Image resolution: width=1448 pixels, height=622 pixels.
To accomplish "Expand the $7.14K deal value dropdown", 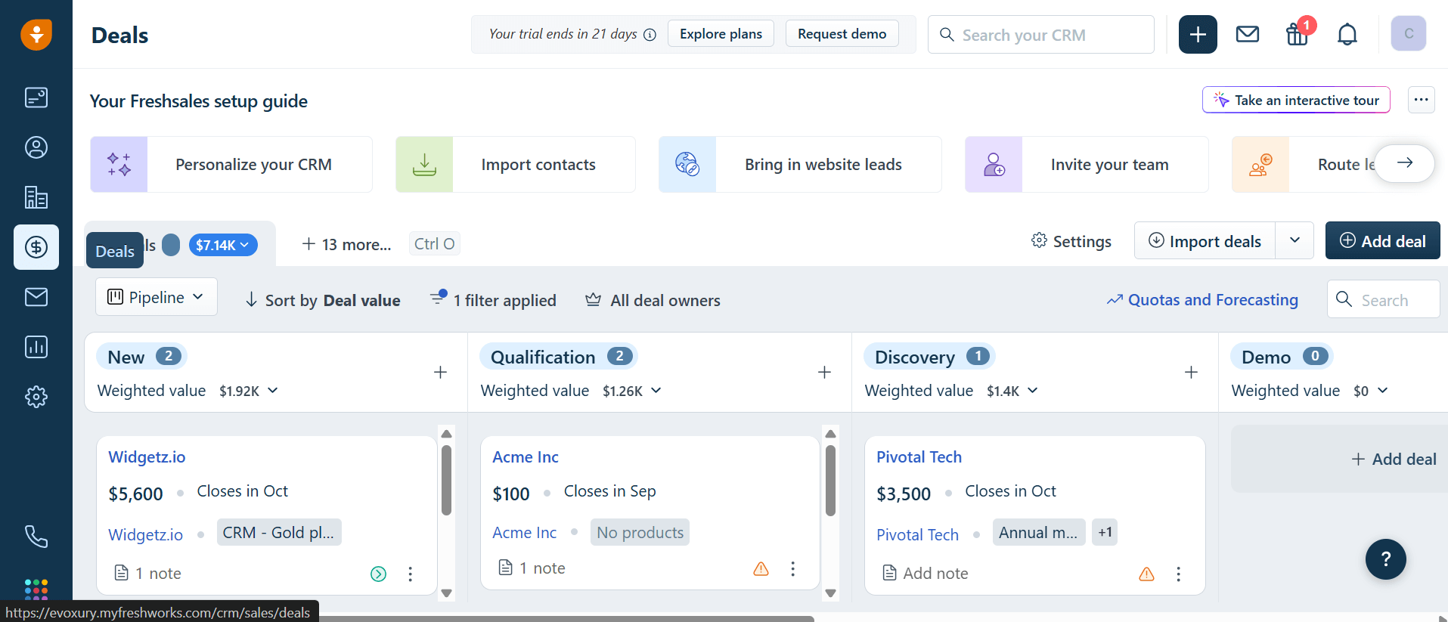I will [223, 245].
